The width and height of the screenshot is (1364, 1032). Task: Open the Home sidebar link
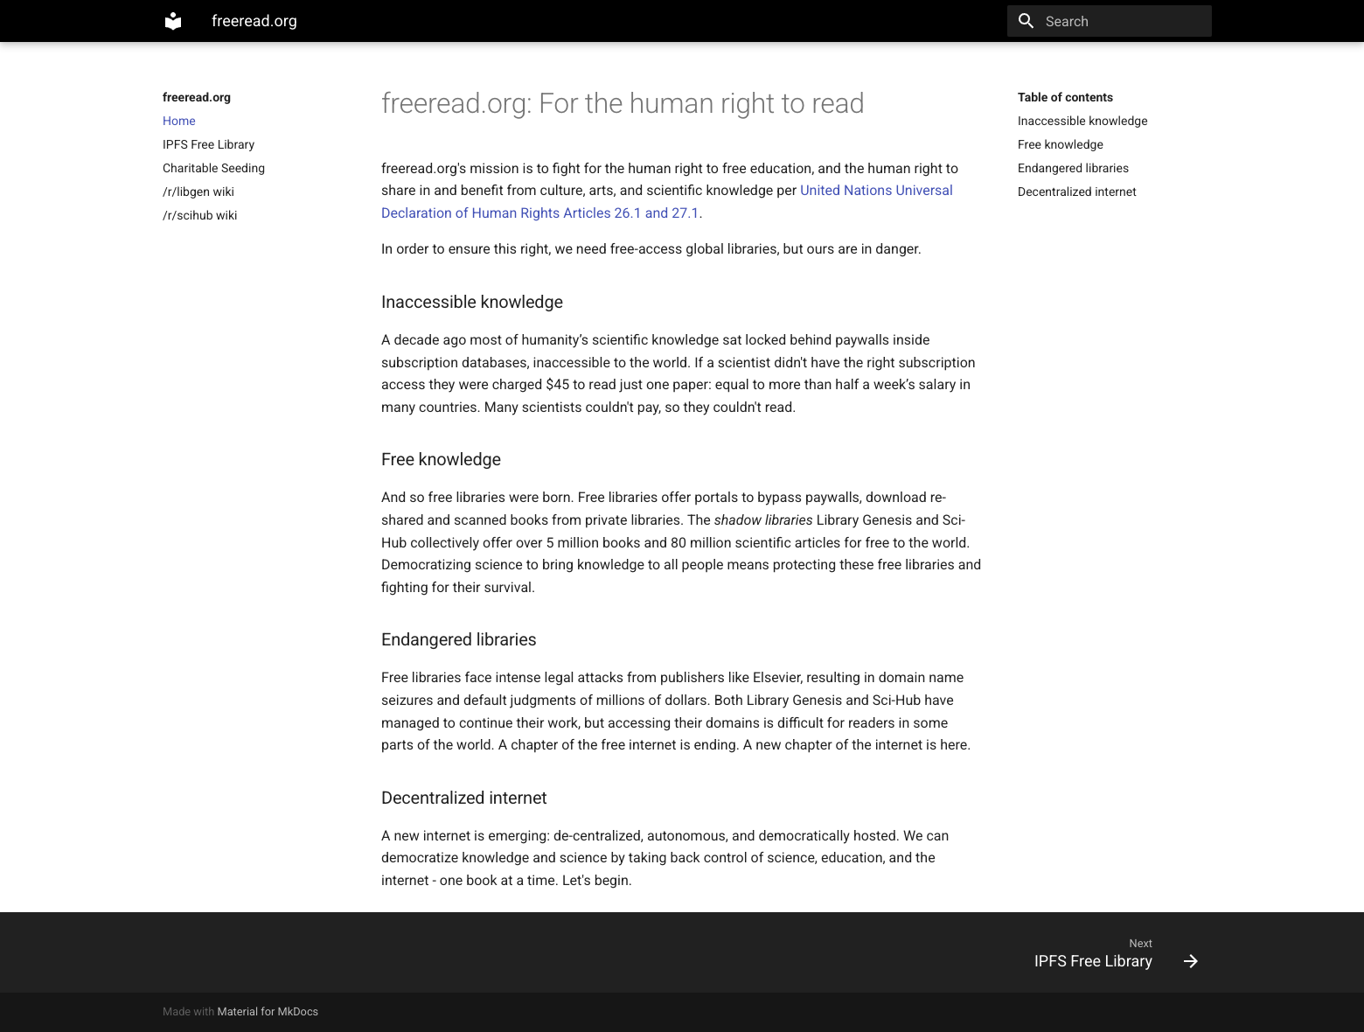pyautogui.click(x=179, y=121)
